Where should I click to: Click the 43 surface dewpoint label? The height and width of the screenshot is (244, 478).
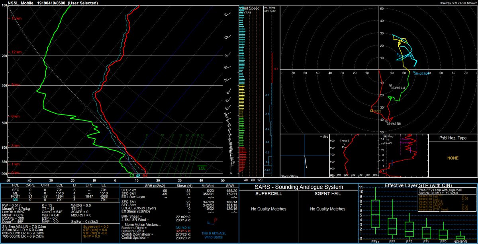coord(131,175)
